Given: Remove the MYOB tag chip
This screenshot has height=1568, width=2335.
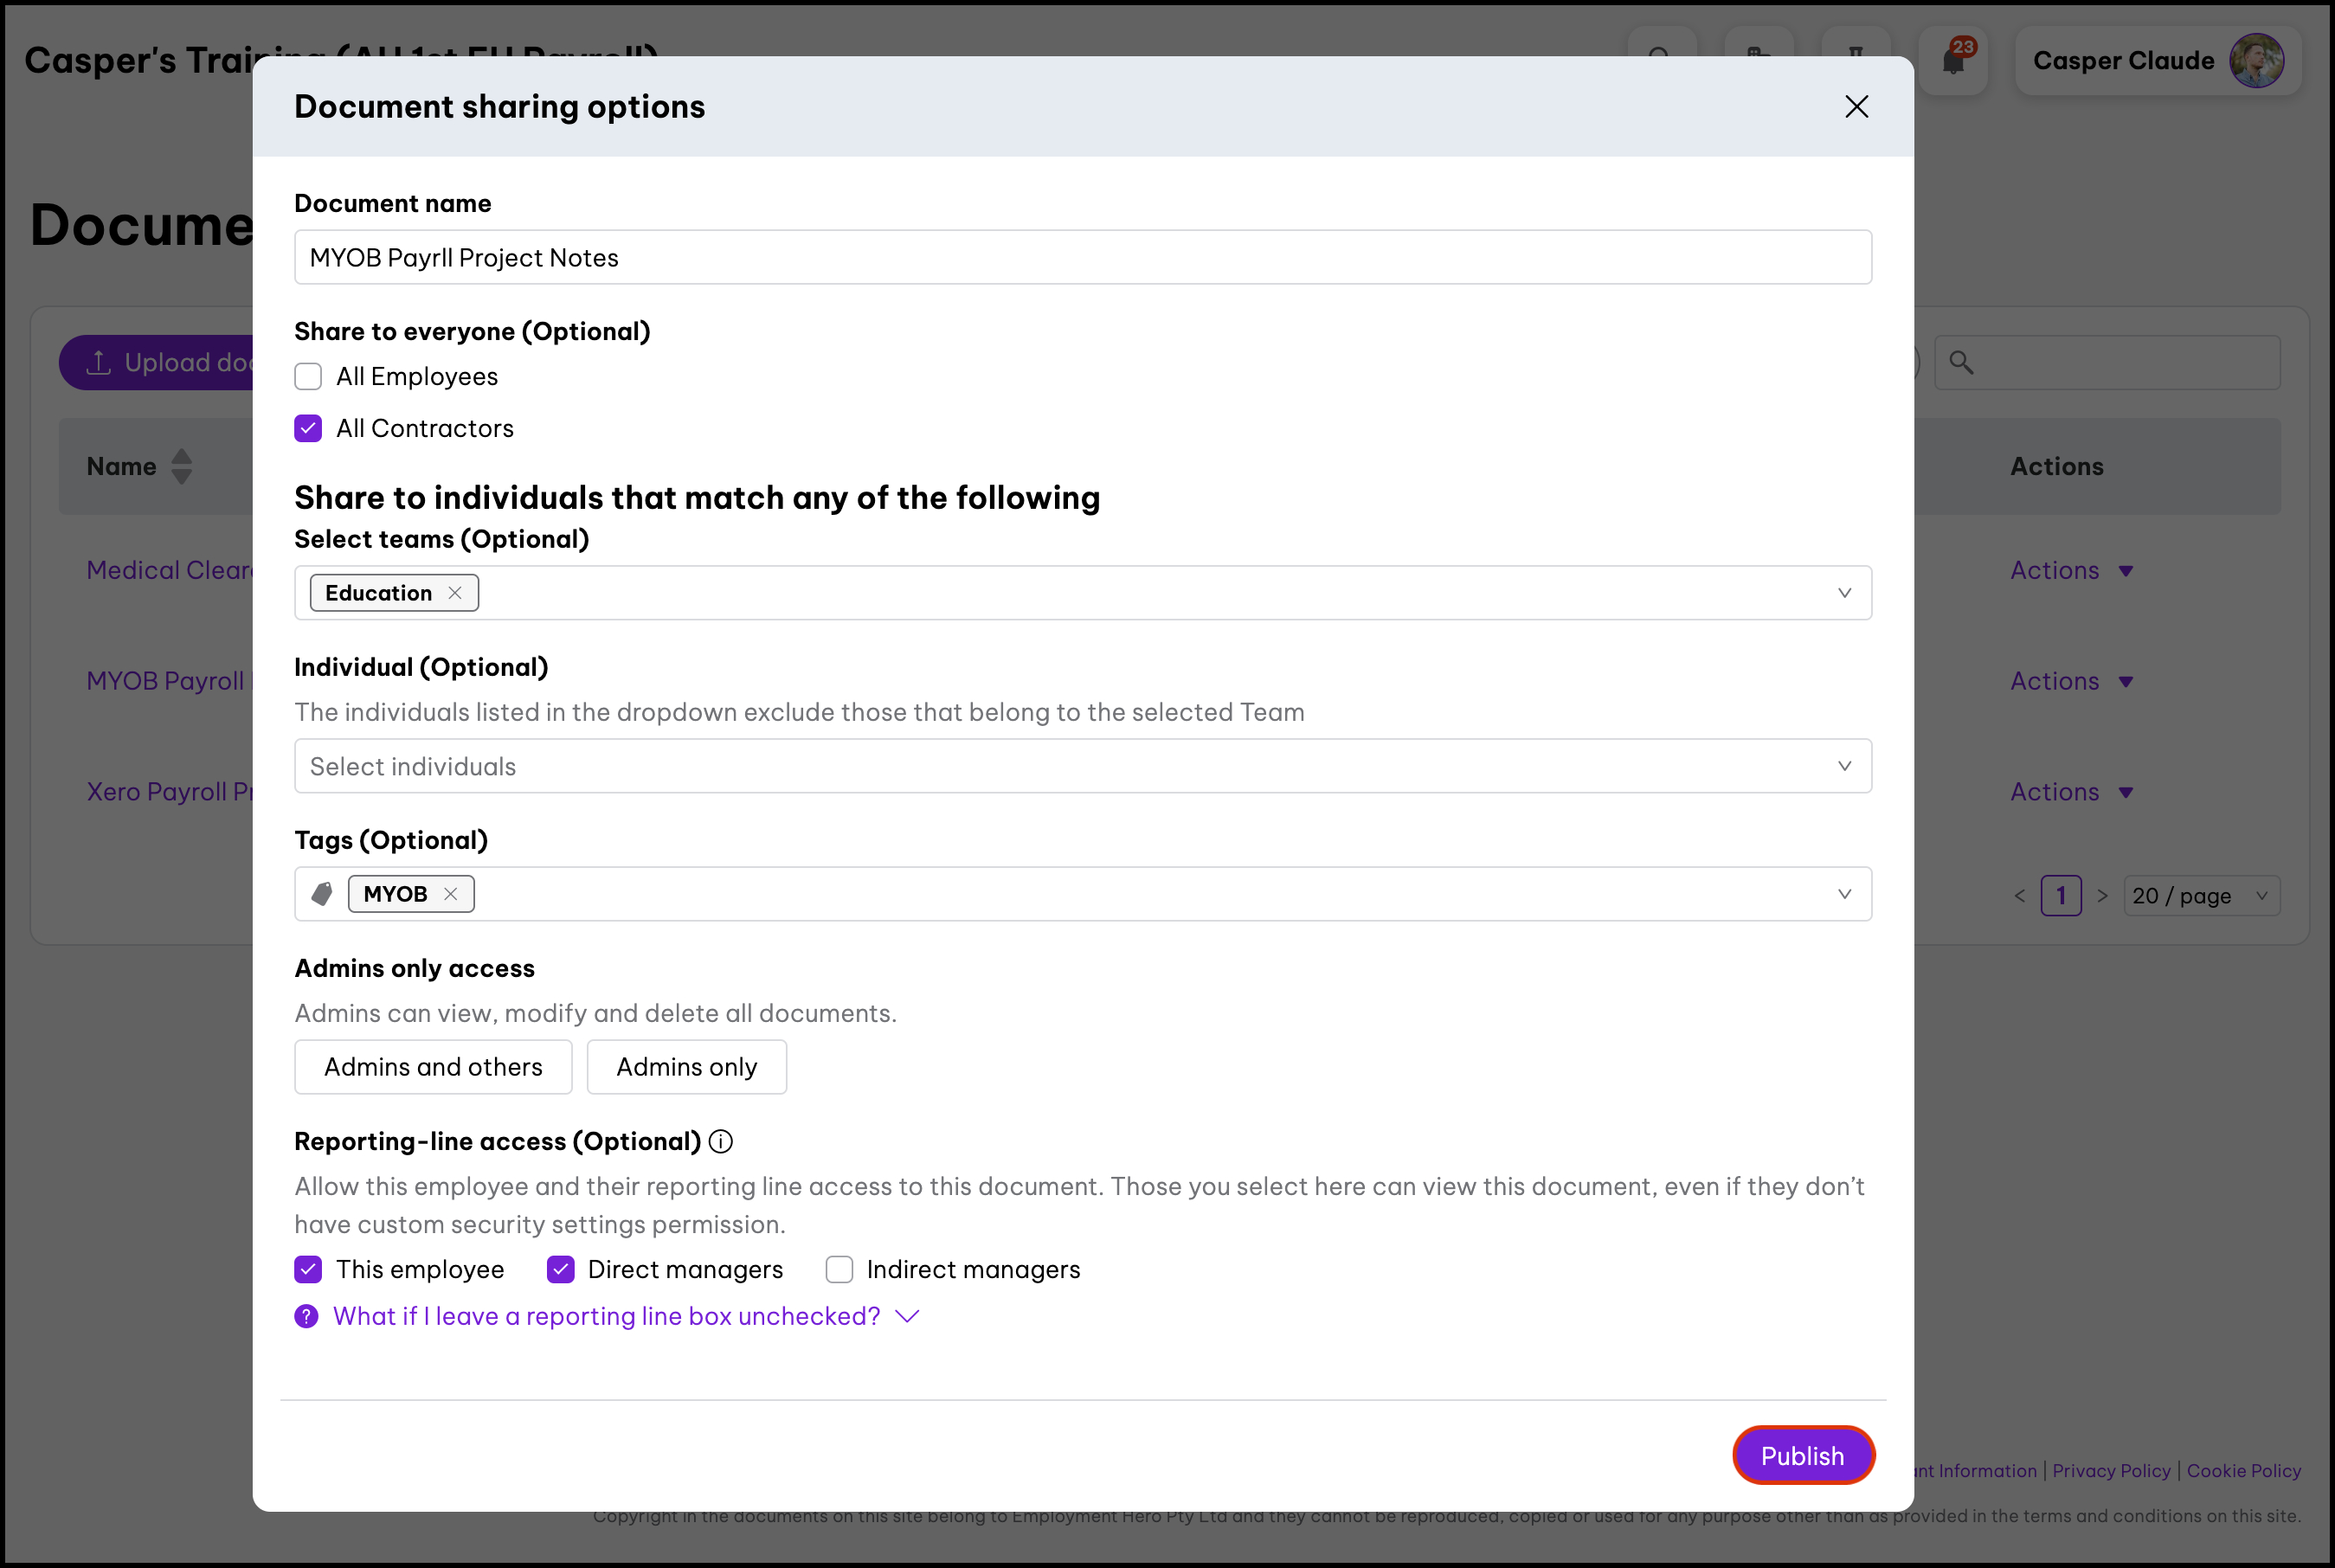Looking at the screenshot, I should pos(451,894).
